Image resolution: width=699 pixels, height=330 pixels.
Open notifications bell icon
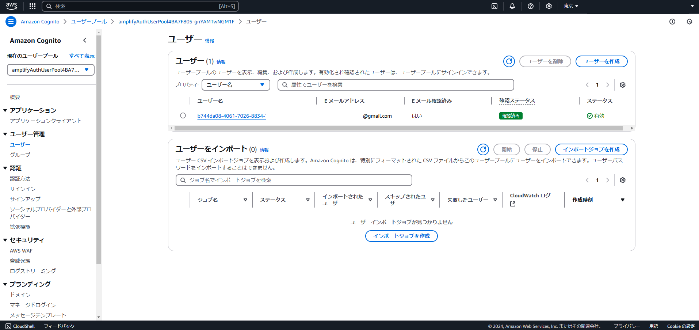point(512,6)
